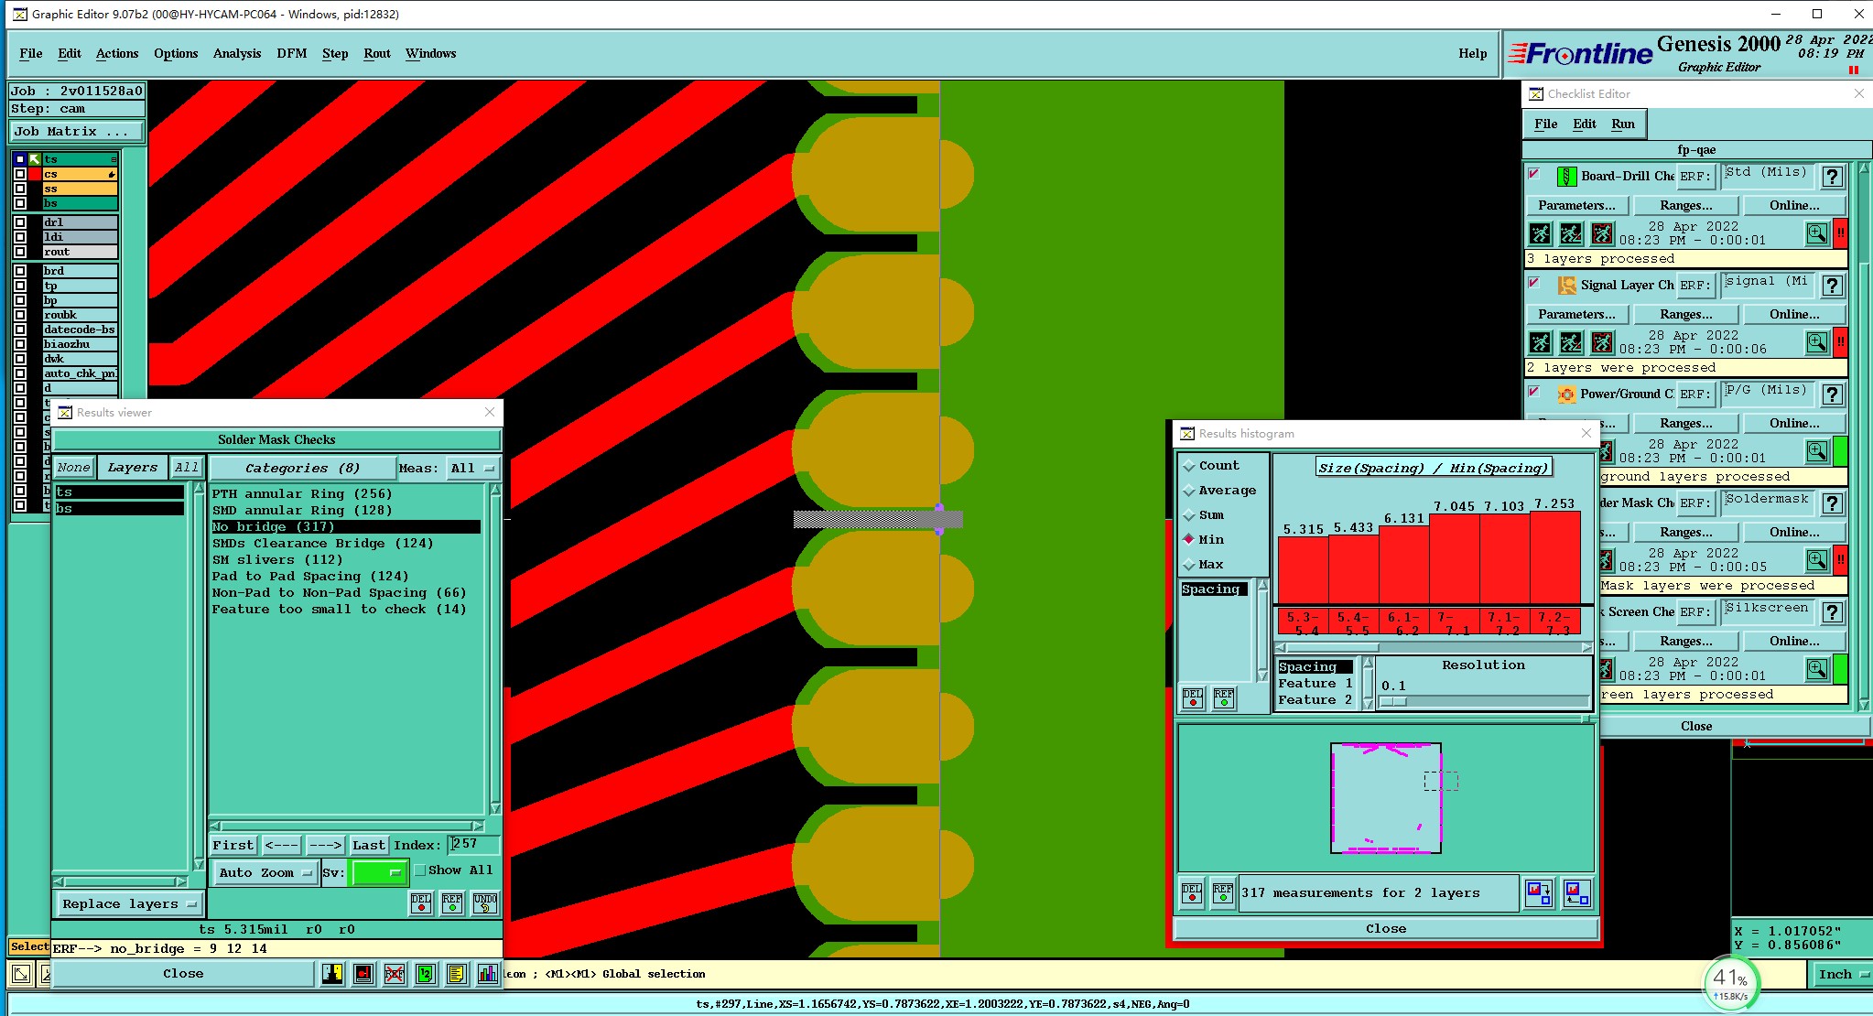Open Board-Drill Check results magnifier icon
1873x1016 pixels.
(1816, 233)
